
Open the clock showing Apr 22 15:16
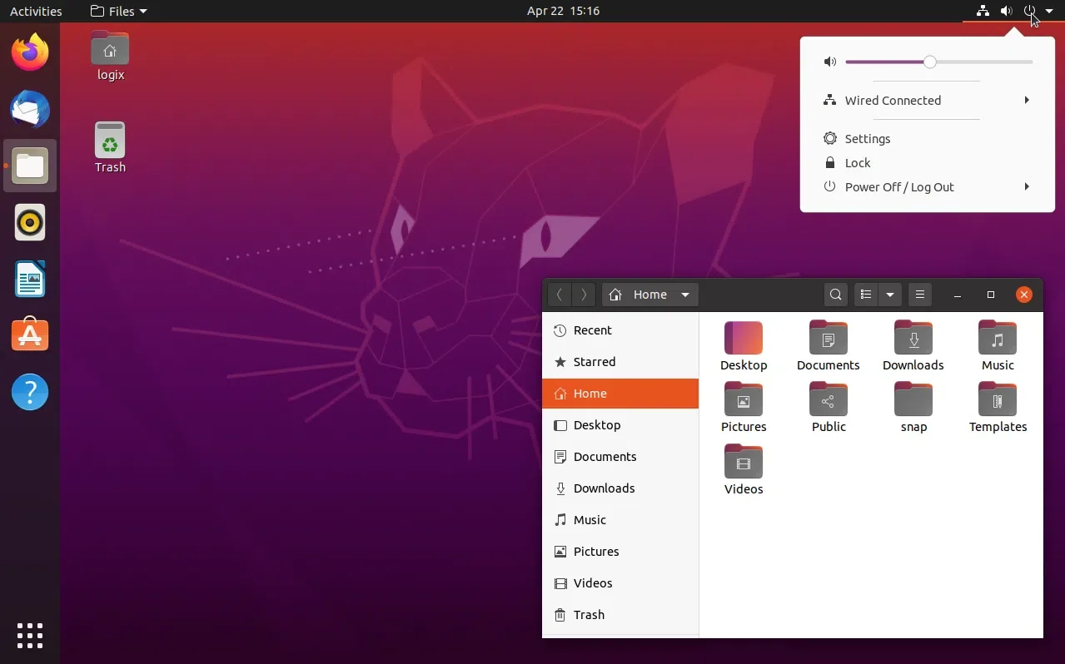pos(563,11)
